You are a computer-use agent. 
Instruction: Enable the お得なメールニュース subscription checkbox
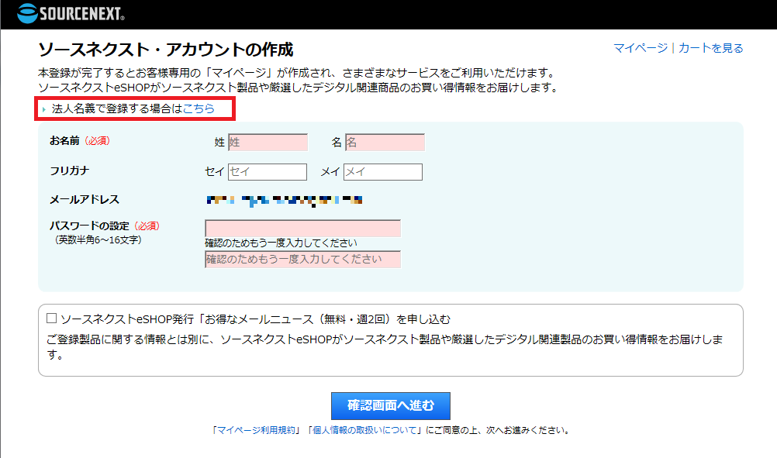[52, 318]
